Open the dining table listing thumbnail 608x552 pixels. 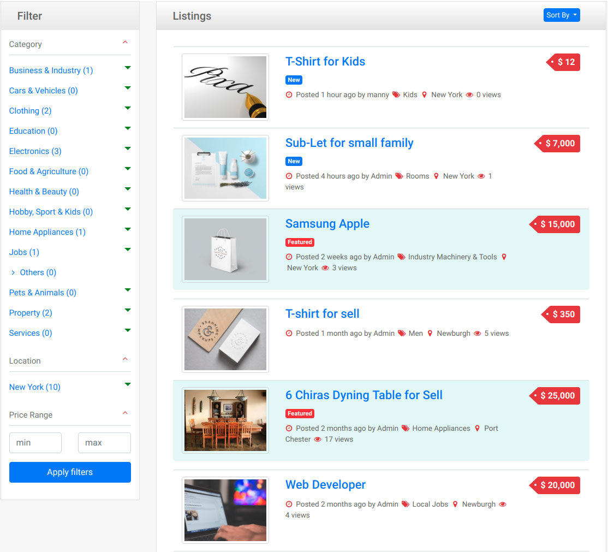click(x=225, y=420)
